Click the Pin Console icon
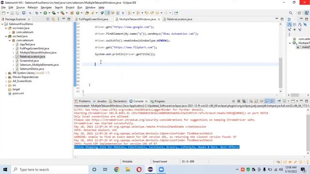310x174 pixels. click(279, 101)
